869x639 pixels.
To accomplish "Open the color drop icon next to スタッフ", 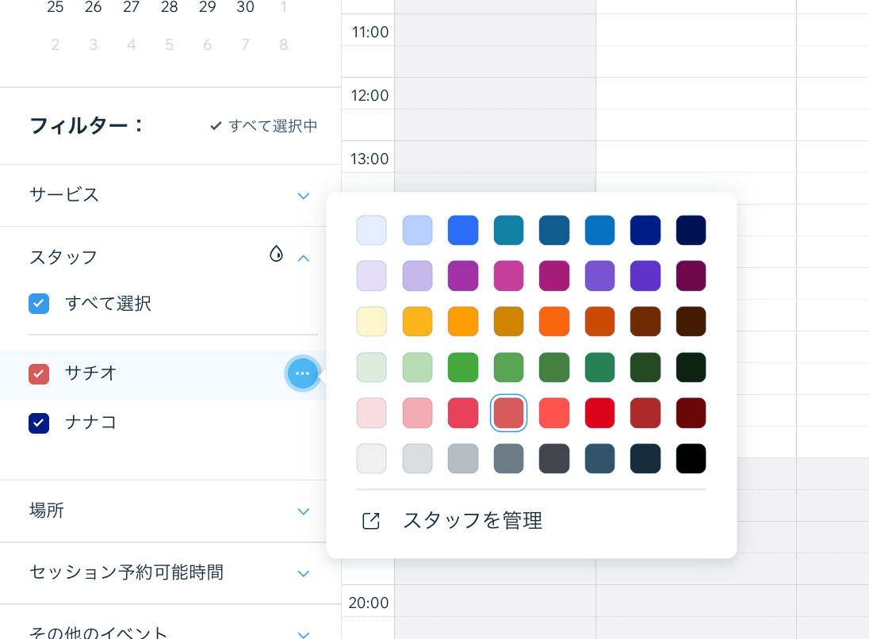I will pos(276,254).
